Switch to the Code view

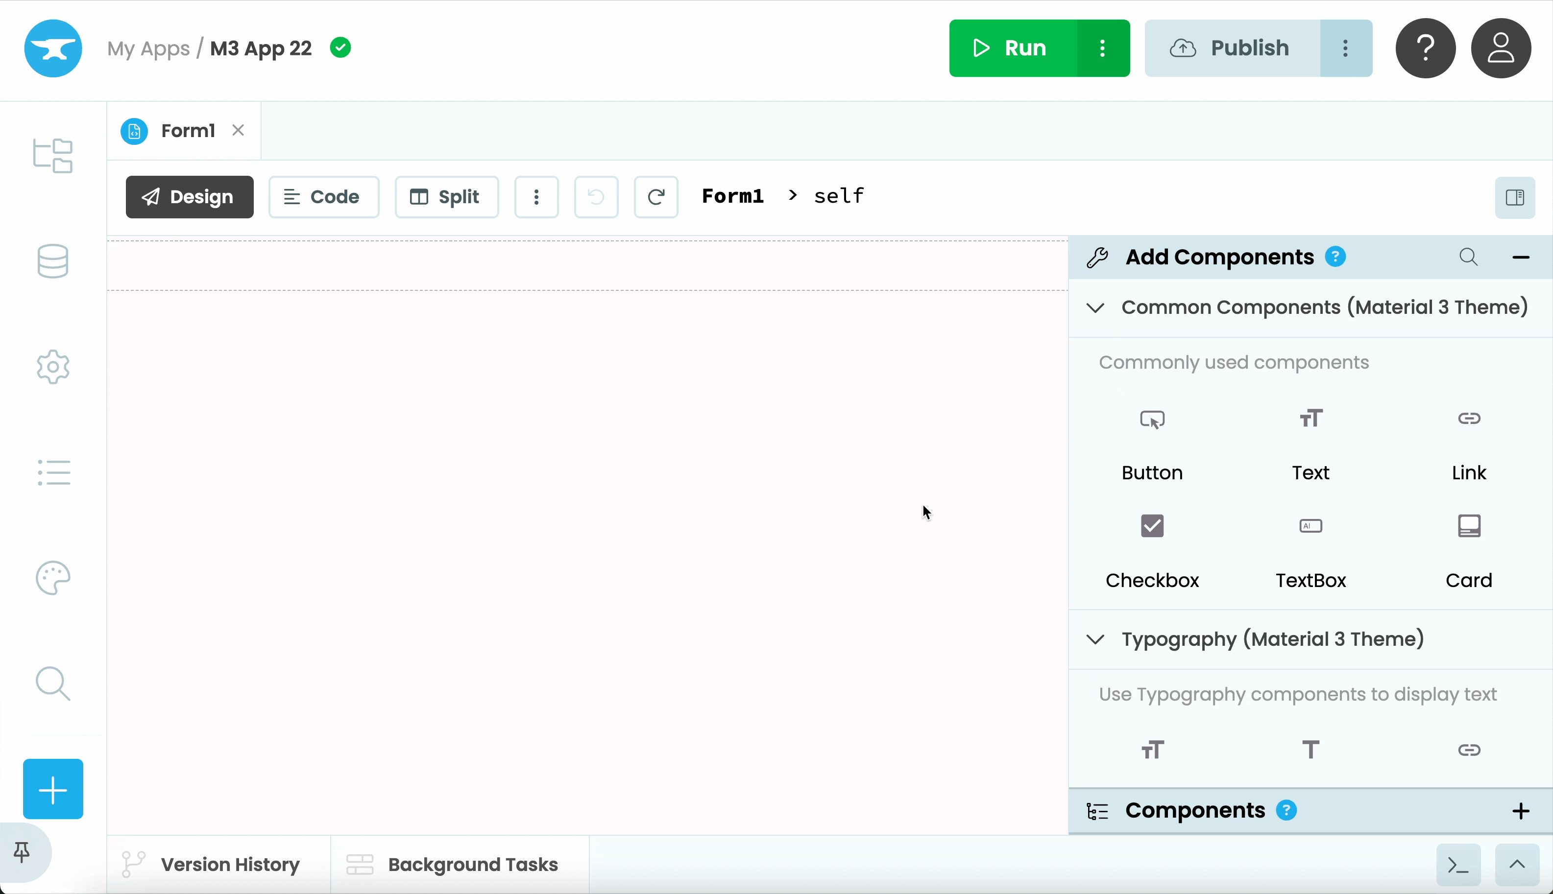[324, 196]
